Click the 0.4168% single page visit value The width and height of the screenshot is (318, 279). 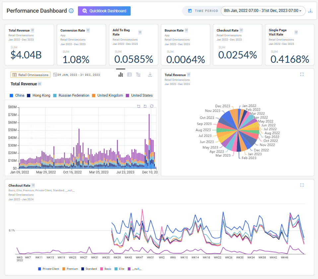coord(290,59)
